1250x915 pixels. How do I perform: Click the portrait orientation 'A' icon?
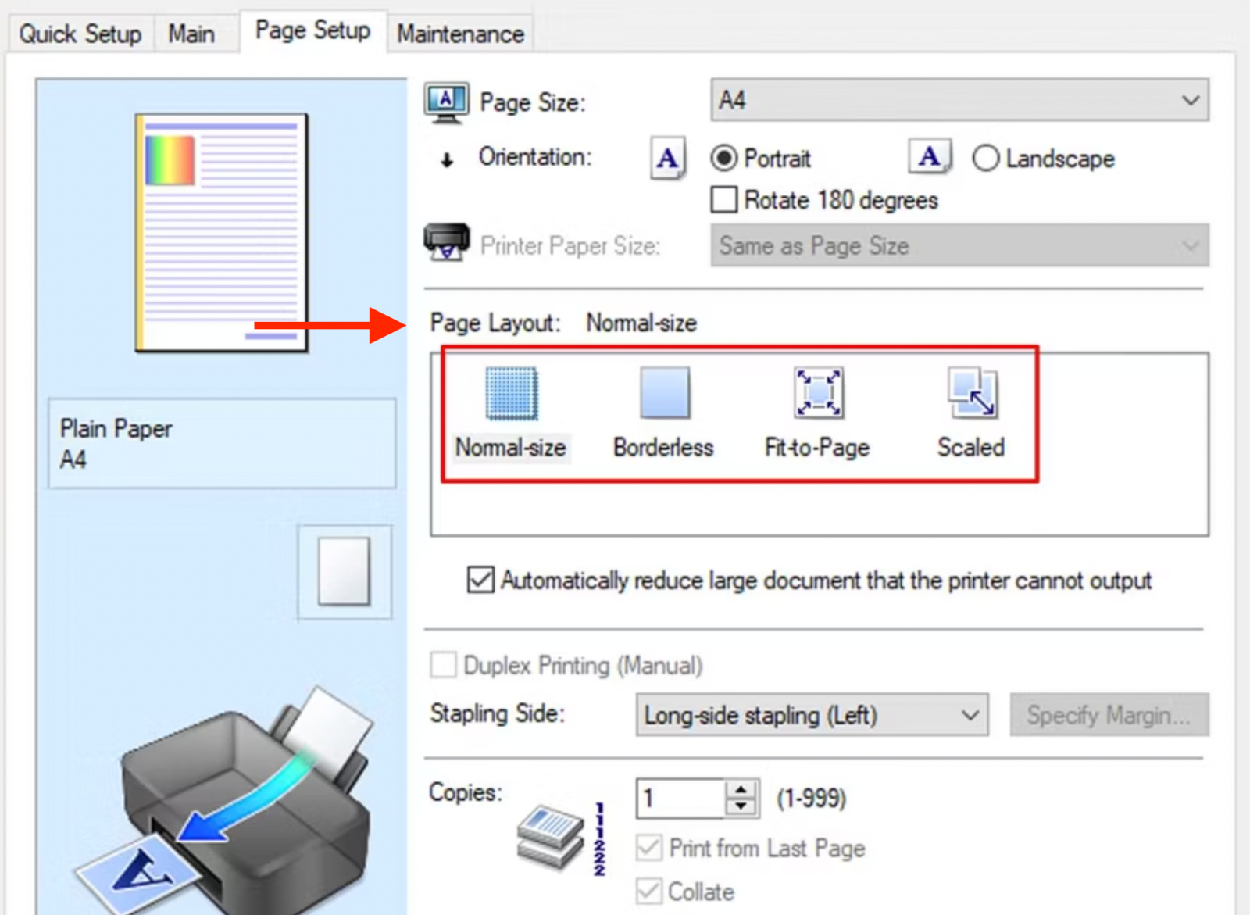pos(666,159)
